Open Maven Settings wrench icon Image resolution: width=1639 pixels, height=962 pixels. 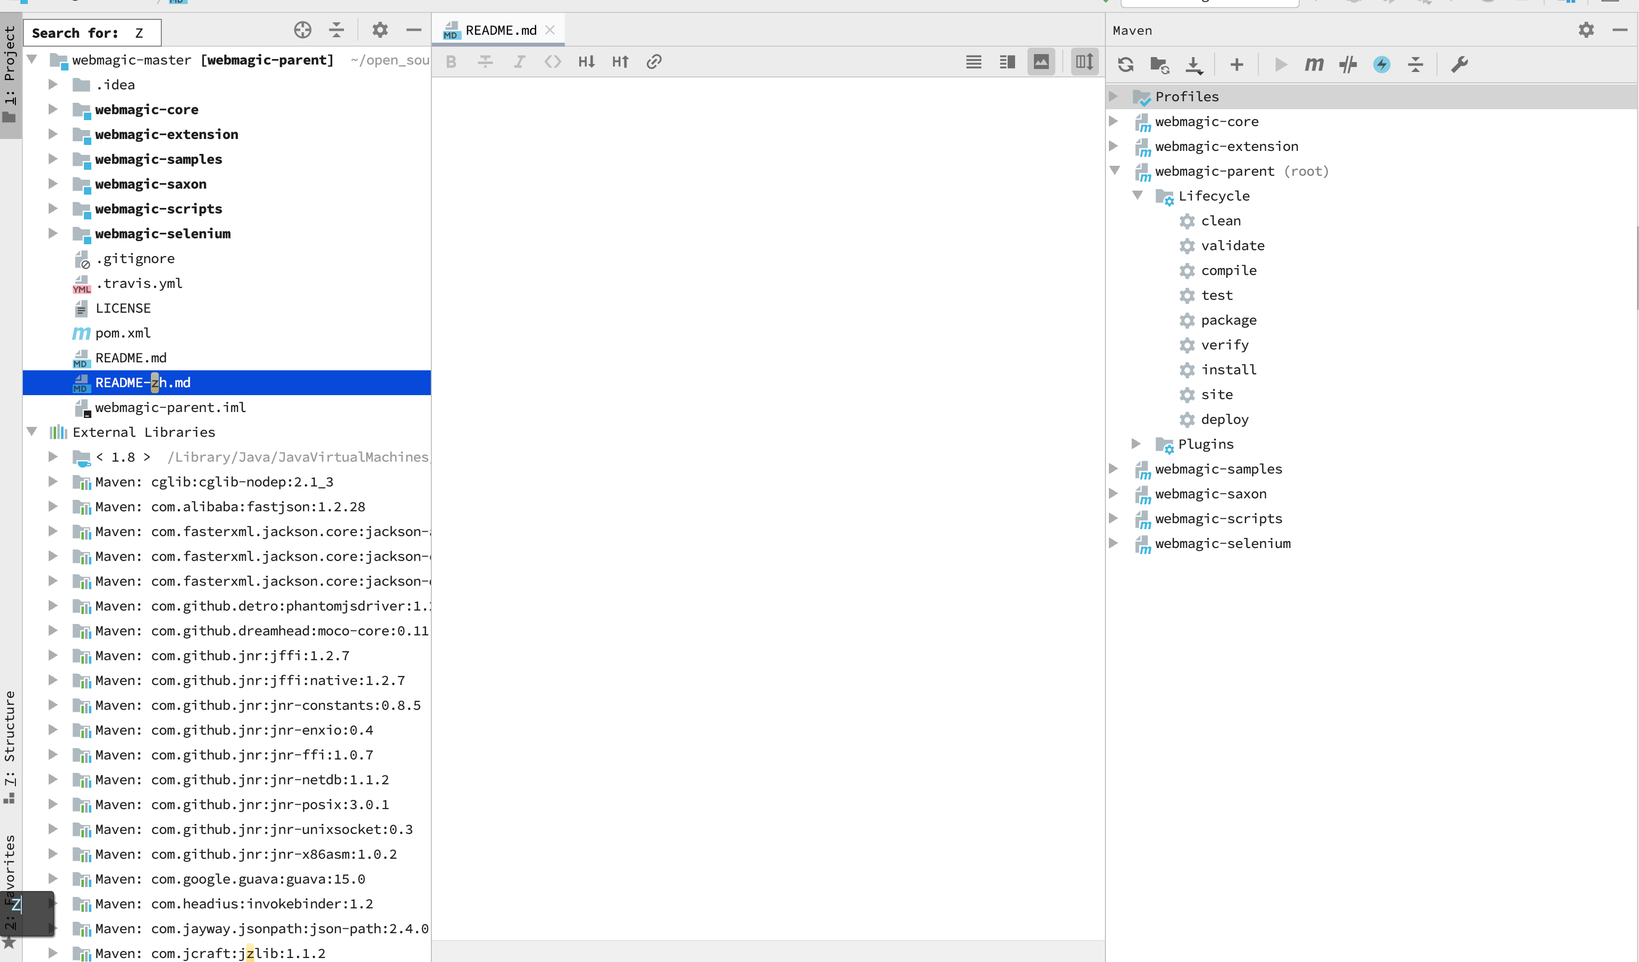point(1459,65)
